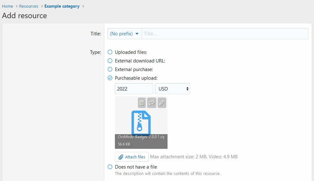The height and width of the screenshot is (181, 314).
Task: Click the 56.6 KB file size label
Action: point(124,144)
